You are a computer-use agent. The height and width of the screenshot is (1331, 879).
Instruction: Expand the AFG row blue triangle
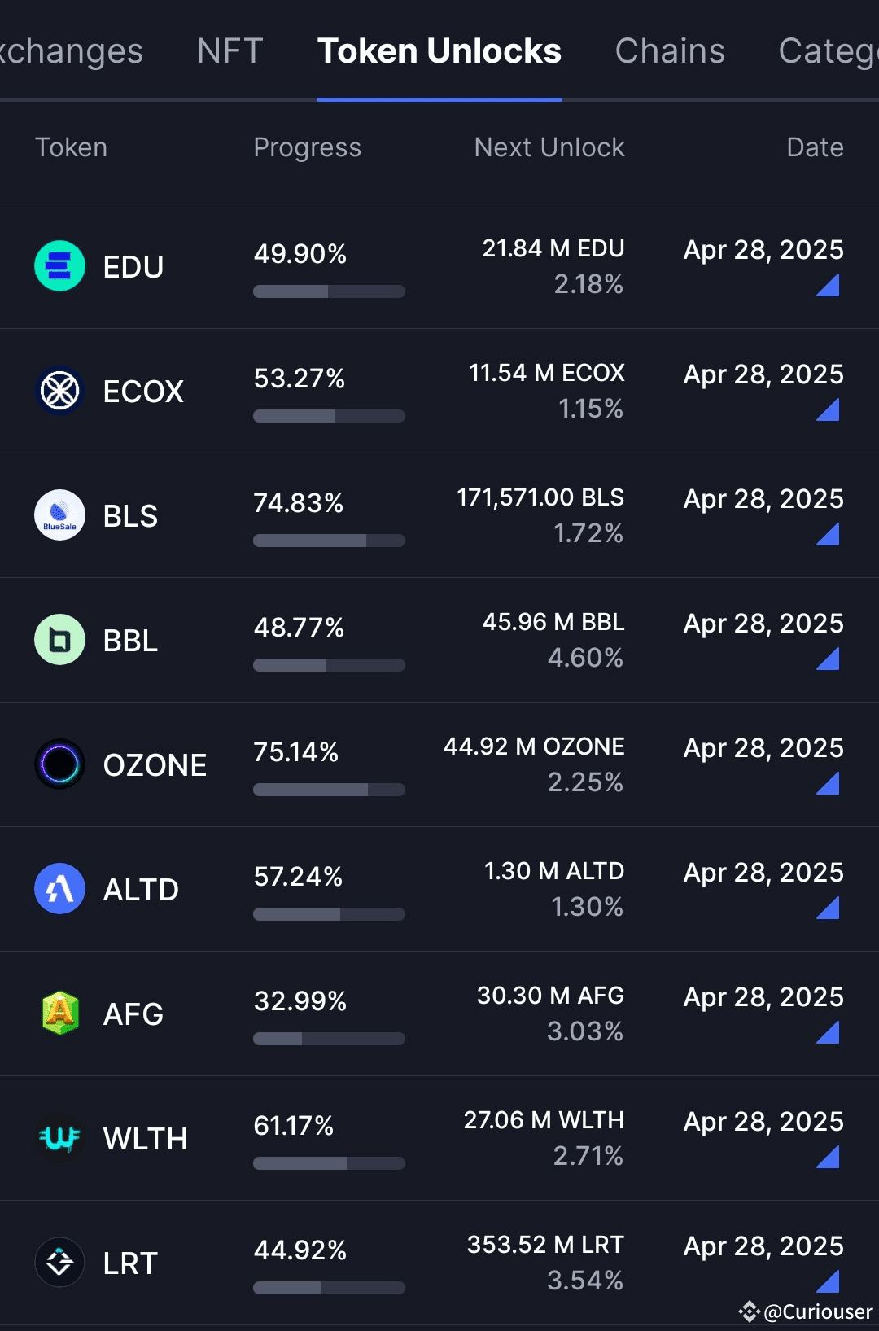pyautogui.click(x=829, y=1033)
